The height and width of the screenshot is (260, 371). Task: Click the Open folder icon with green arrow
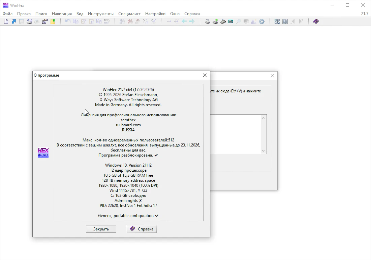53,21
